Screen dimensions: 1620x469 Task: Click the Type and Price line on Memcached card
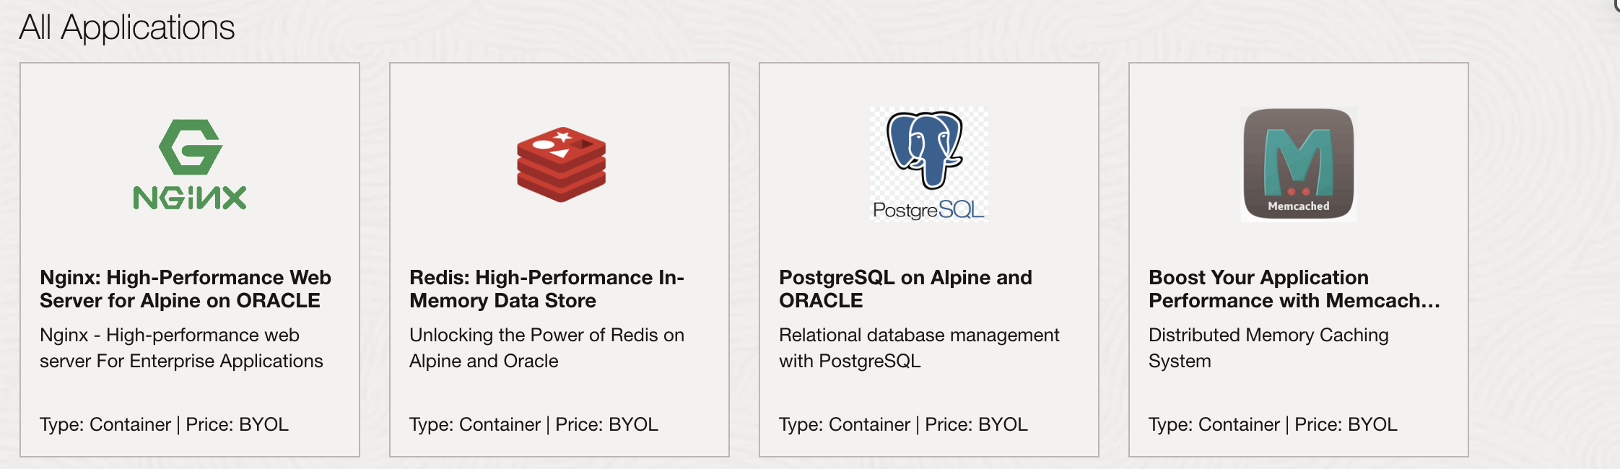pyautogui.click(x=1273, y=424)
